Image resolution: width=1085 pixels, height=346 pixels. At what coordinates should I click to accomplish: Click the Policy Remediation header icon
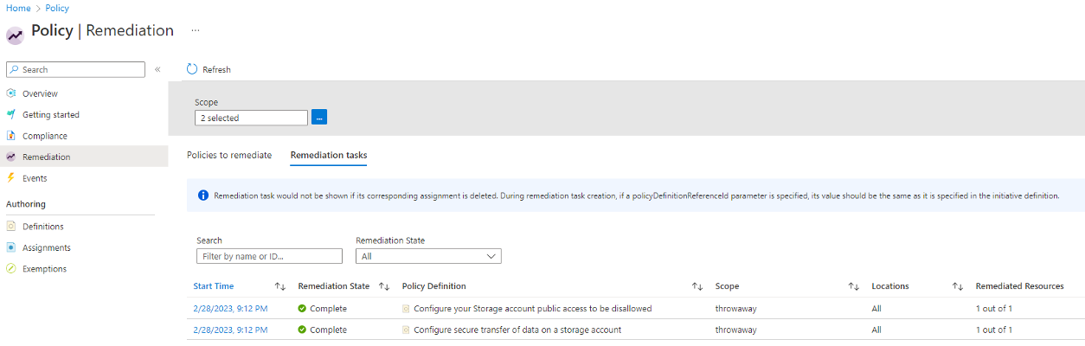(x=15, y=35)
